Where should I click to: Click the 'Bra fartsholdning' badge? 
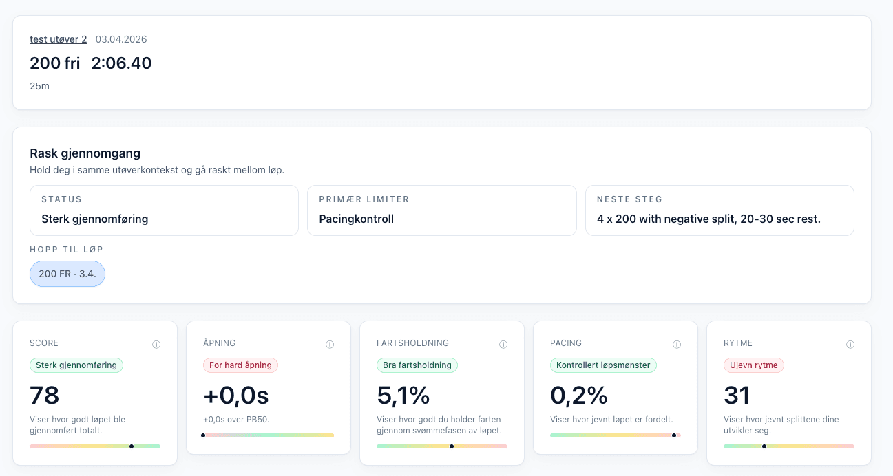click(x=417, y=365)
